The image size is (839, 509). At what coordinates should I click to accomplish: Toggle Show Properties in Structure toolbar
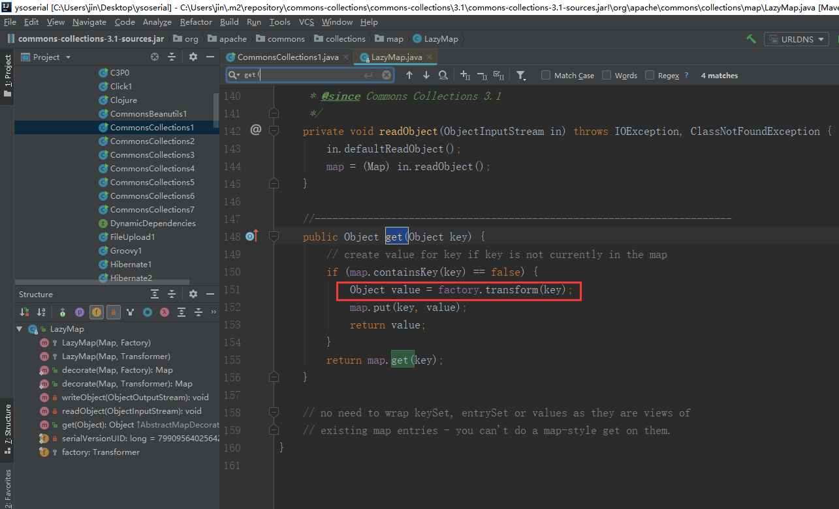point(80,312)
